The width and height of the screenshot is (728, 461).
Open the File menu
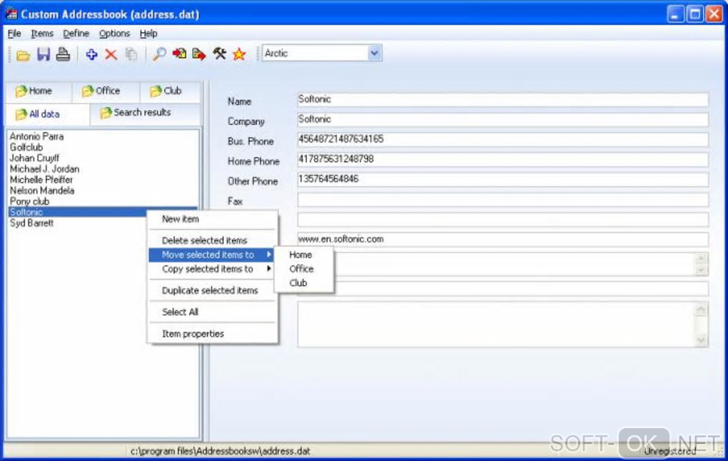pyautogui.click(x=14, y=34)
